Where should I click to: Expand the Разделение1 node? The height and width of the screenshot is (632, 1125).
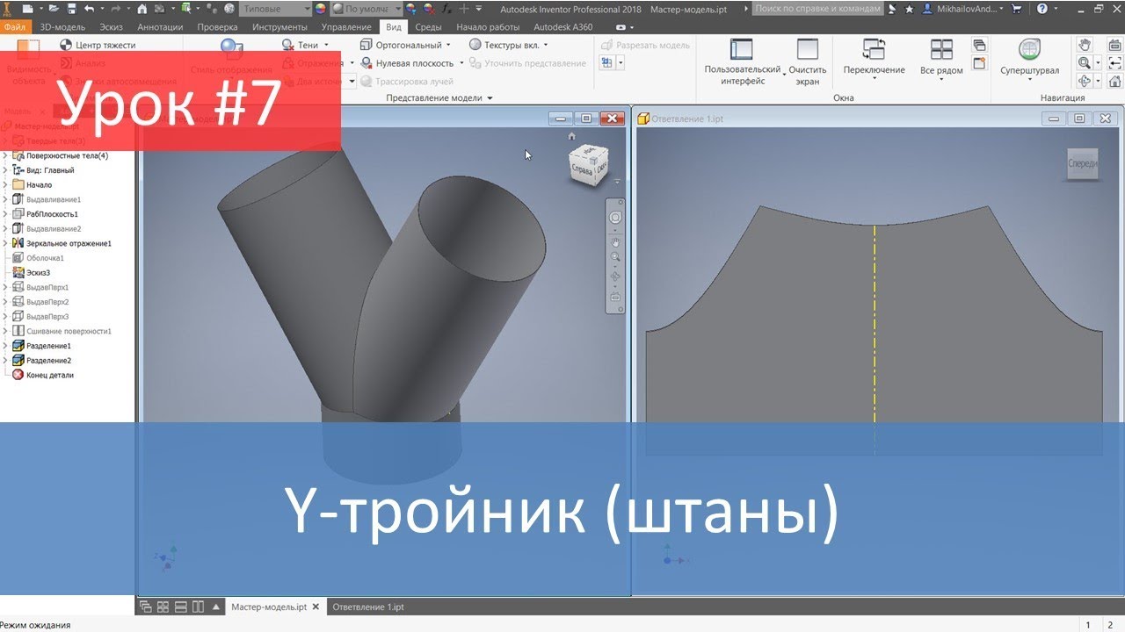[5, 346]
